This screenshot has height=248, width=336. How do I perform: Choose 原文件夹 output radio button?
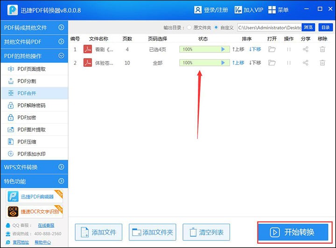(x=189, y=28)
